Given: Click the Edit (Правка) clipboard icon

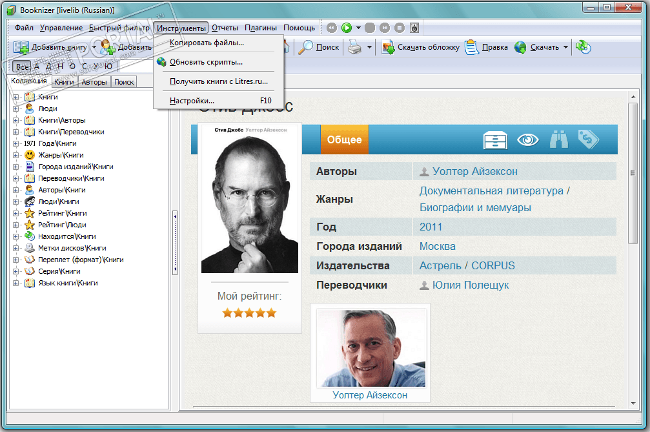Looking at the screenshot, I should [472, 47].
